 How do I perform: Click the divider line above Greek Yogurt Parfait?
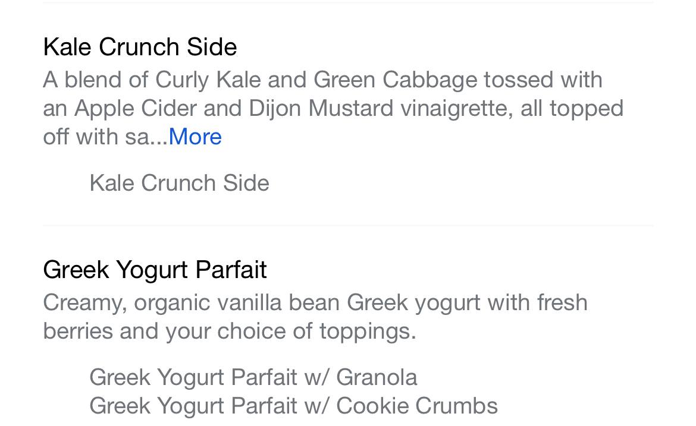348,226
